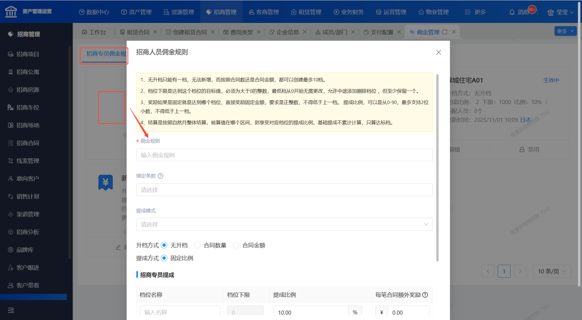
Task: Close the 租赁合同 tab
Action: [x=155, y=32]
